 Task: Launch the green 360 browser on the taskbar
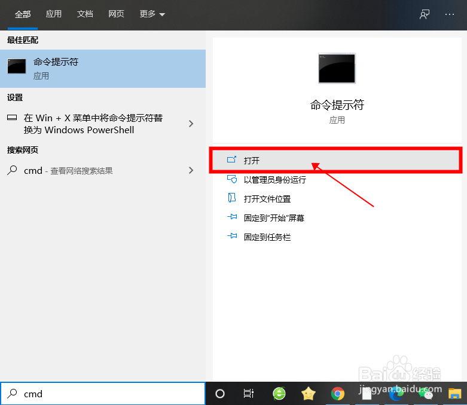279,394
